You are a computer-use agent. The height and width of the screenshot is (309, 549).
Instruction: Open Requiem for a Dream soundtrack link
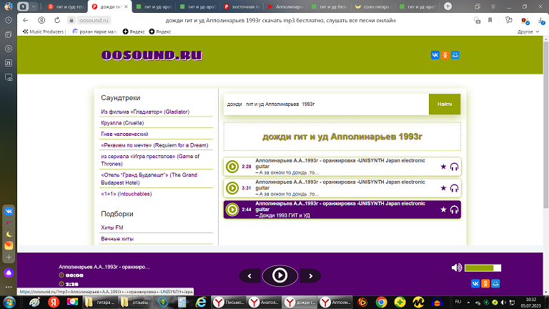(x=154, y=145)
